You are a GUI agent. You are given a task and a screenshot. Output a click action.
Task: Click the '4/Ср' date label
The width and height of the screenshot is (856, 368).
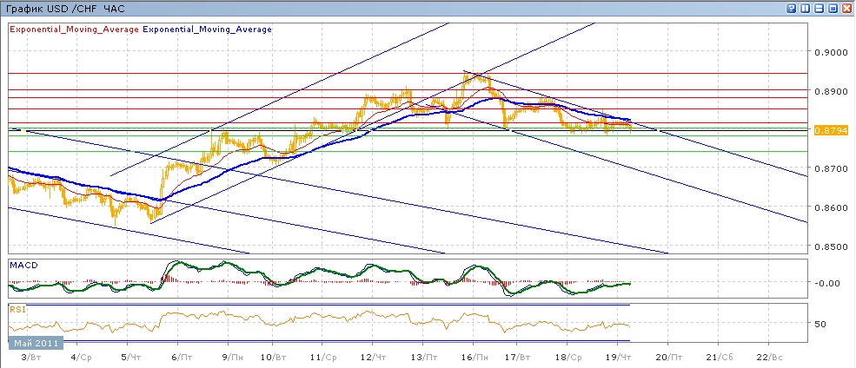pos(81,358)
